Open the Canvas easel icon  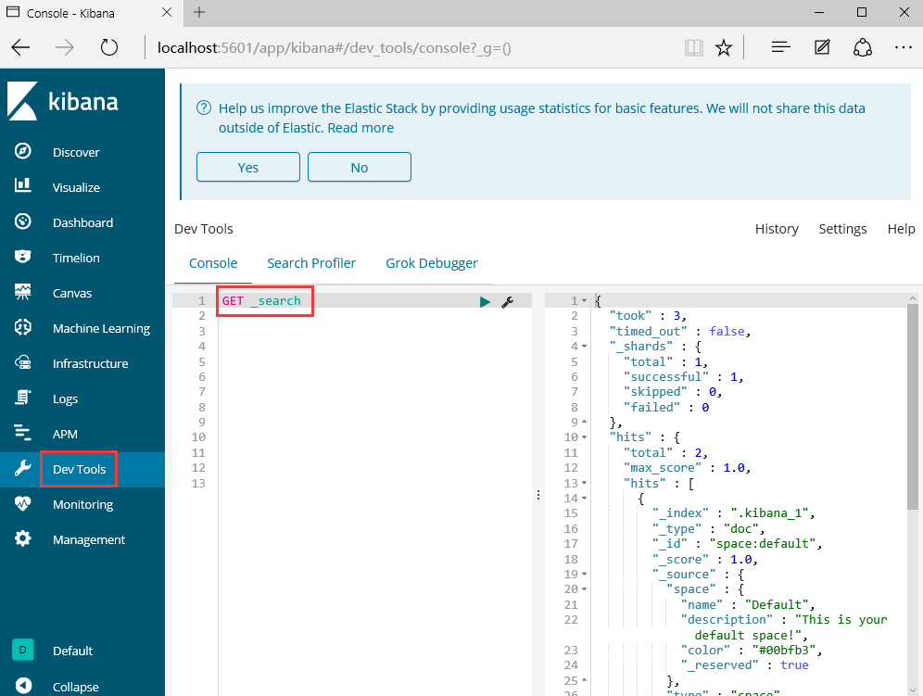tap(22, 292)
